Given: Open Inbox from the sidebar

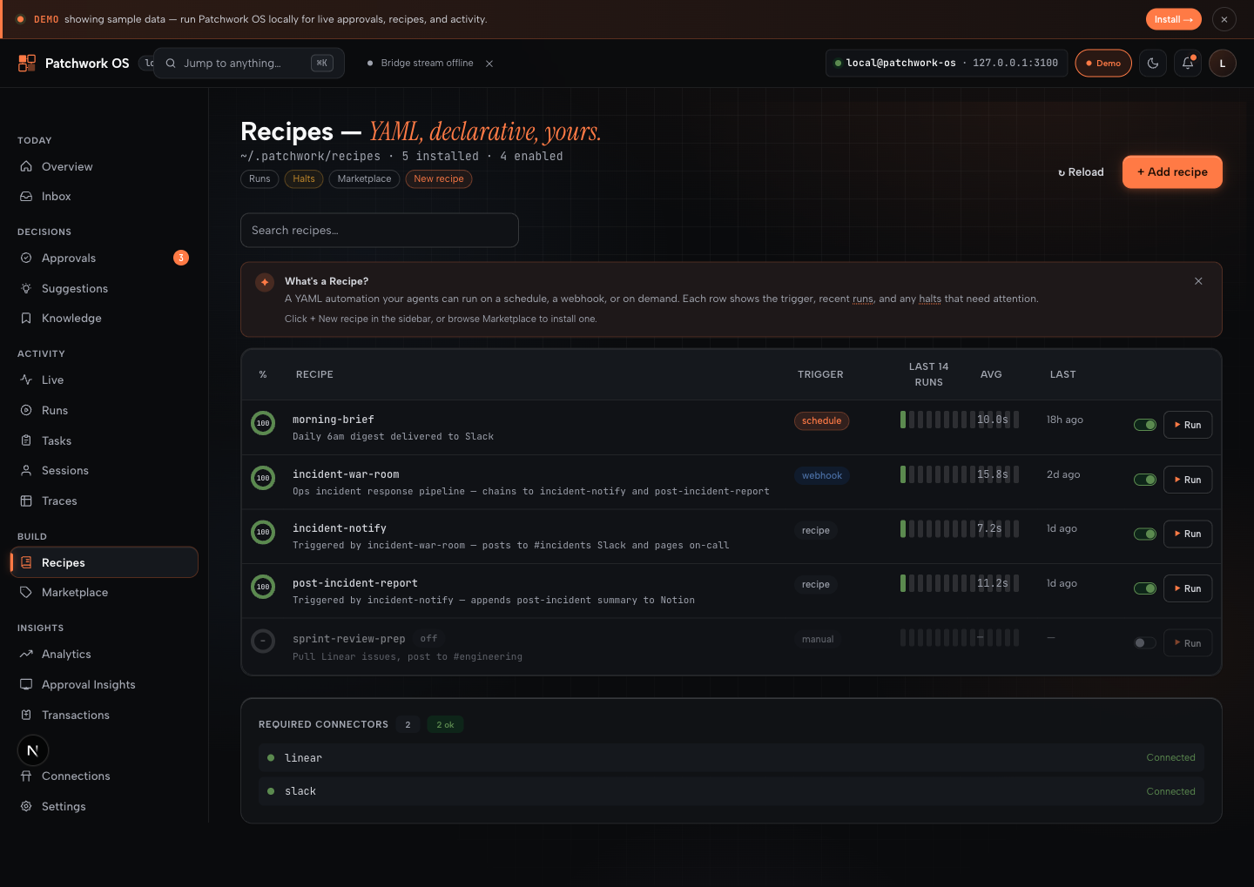Looking at the screenshot, I should 104,197.
